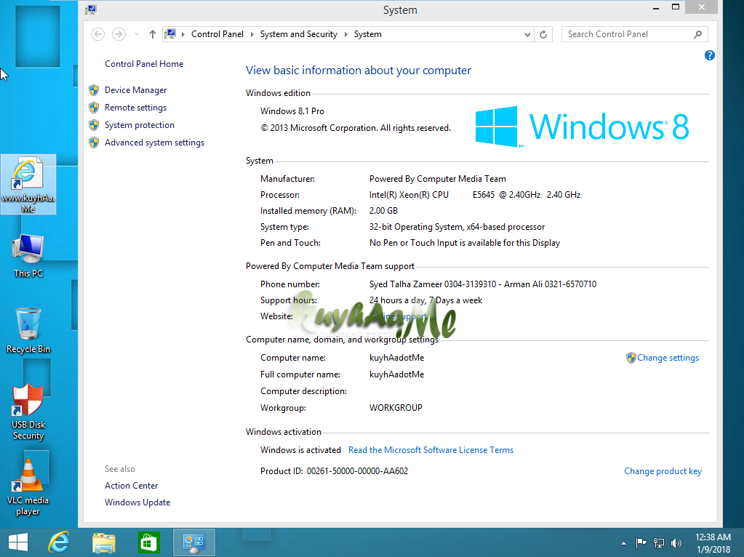Open Control Panel Home
The image size is (744, 557).
(x=144, y=63)
